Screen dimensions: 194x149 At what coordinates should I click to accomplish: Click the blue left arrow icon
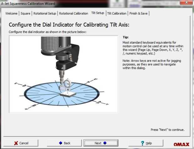coord(61,143)
